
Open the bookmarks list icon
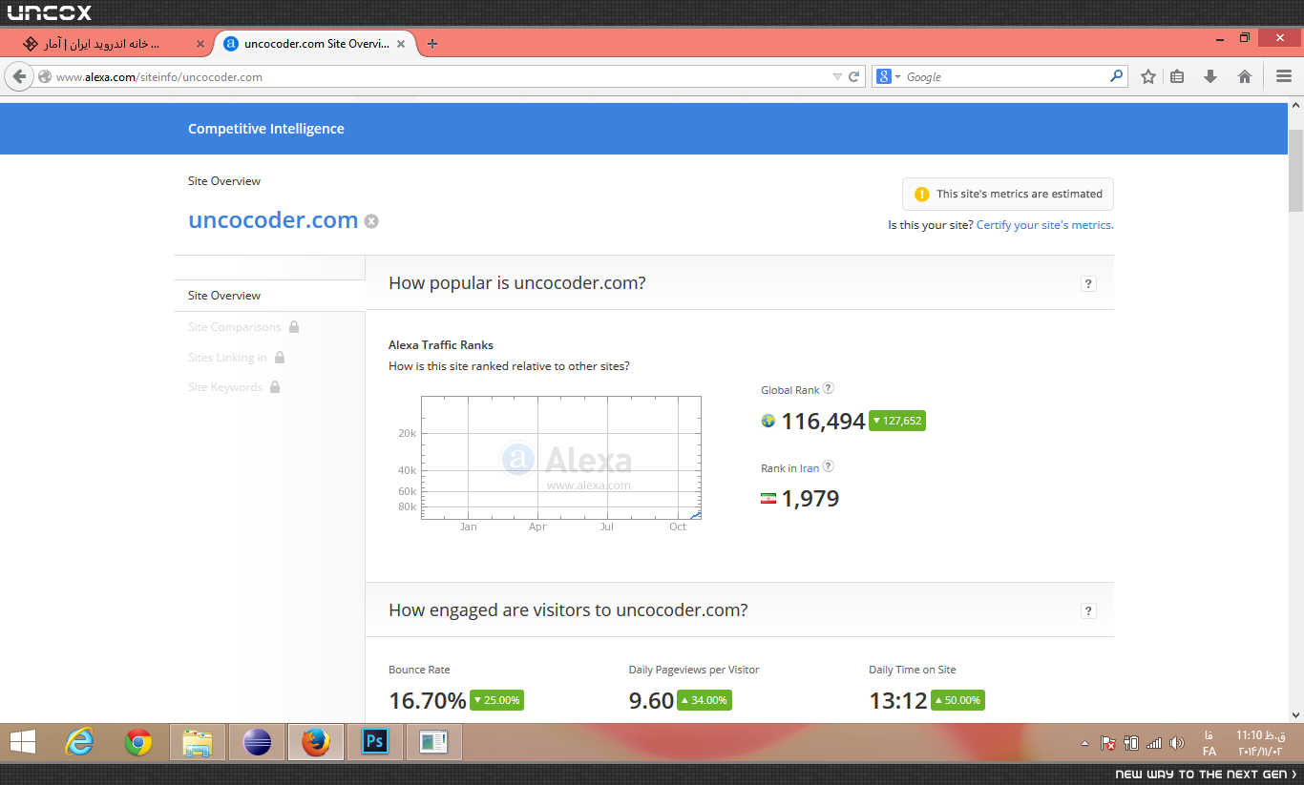coord(1178,76)
